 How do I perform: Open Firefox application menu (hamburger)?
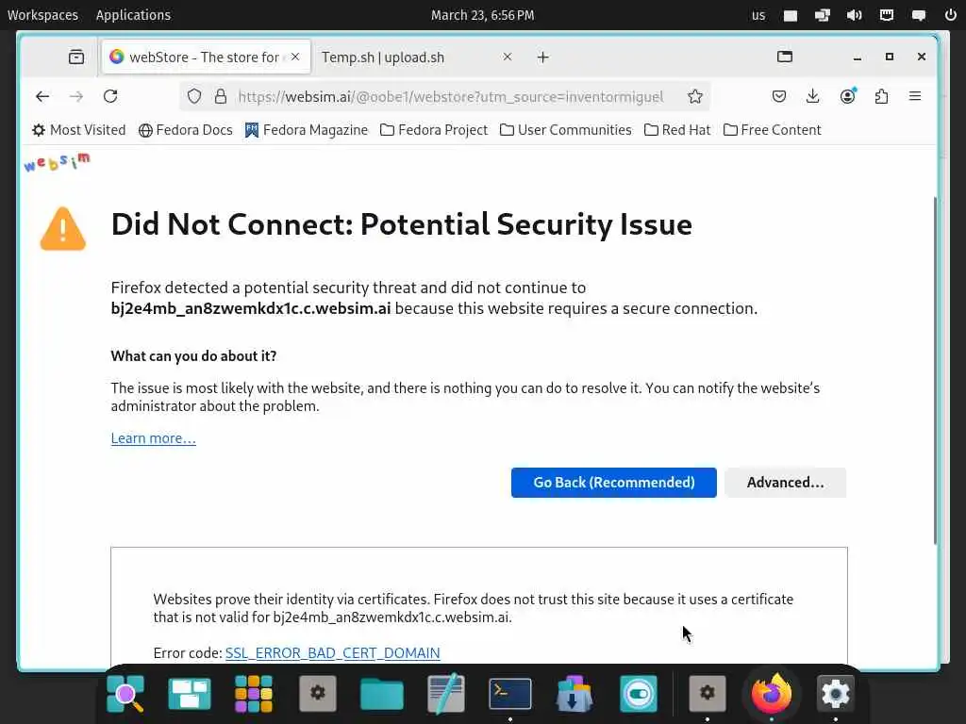pyautogui.click(x=914, y=96)
